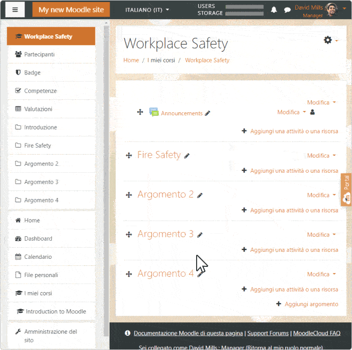This screenshot has height=350, width=352.
Task: Click the sidebar vertical scrollbar
Action: coord(106,151)
